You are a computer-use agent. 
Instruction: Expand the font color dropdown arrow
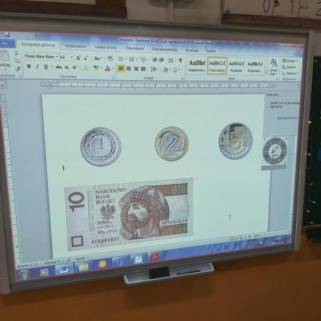[113, 69]
